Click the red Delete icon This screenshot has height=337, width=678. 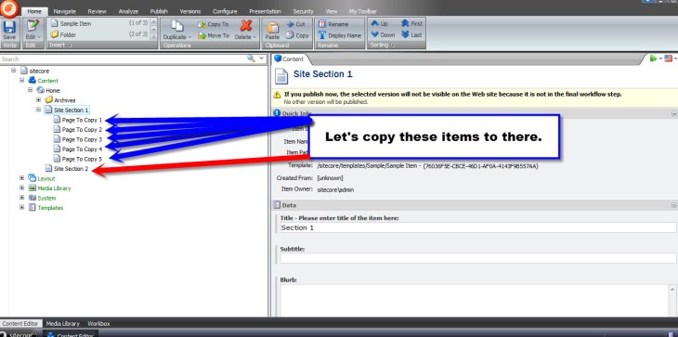[245, 26]
